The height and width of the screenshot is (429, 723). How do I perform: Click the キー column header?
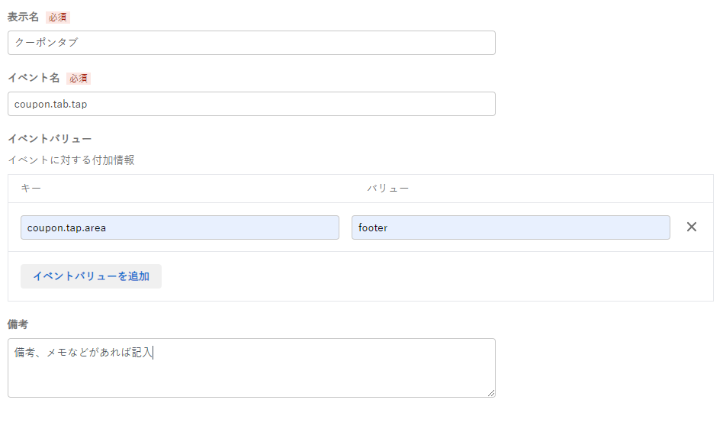(31, 189)
